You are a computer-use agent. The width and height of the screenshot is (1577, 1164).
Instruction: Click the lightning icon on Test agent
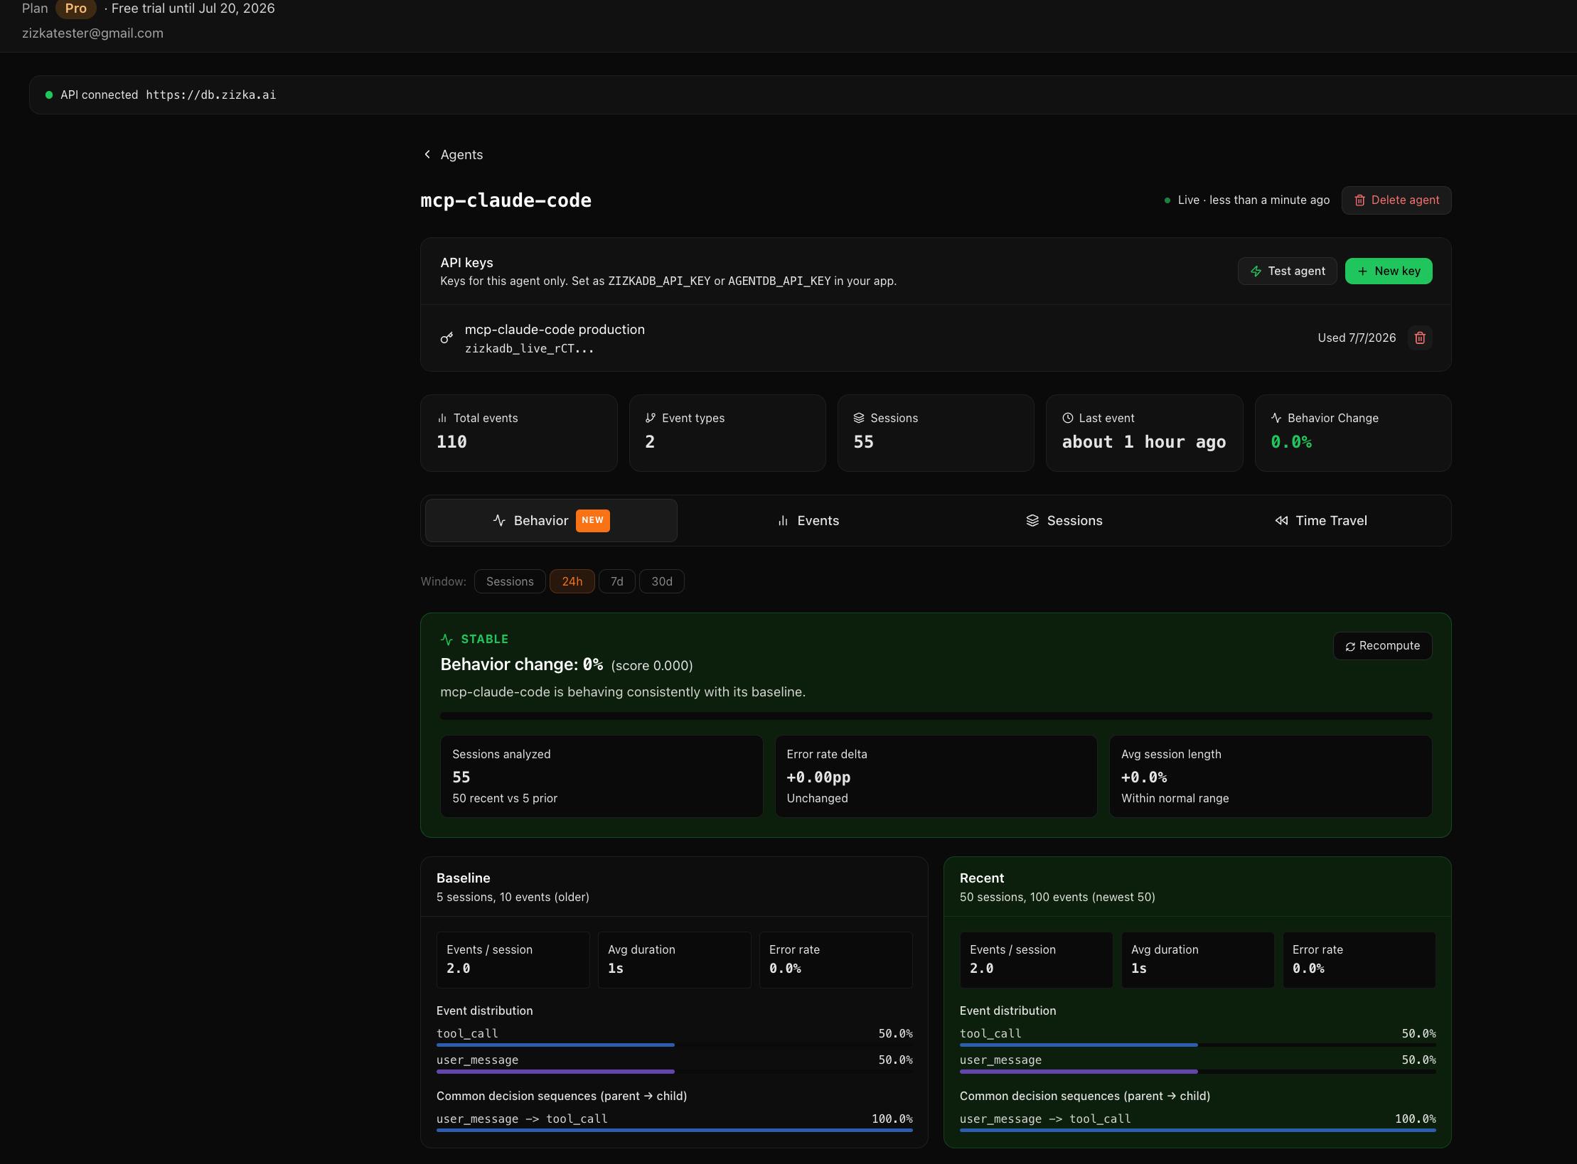[1256, 271]
